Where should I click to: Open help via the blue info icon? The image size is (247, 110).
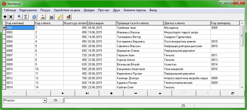click(x=34, y=17)
